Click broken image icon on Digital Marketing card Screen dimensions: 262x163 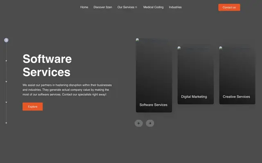tap(179, 48)
